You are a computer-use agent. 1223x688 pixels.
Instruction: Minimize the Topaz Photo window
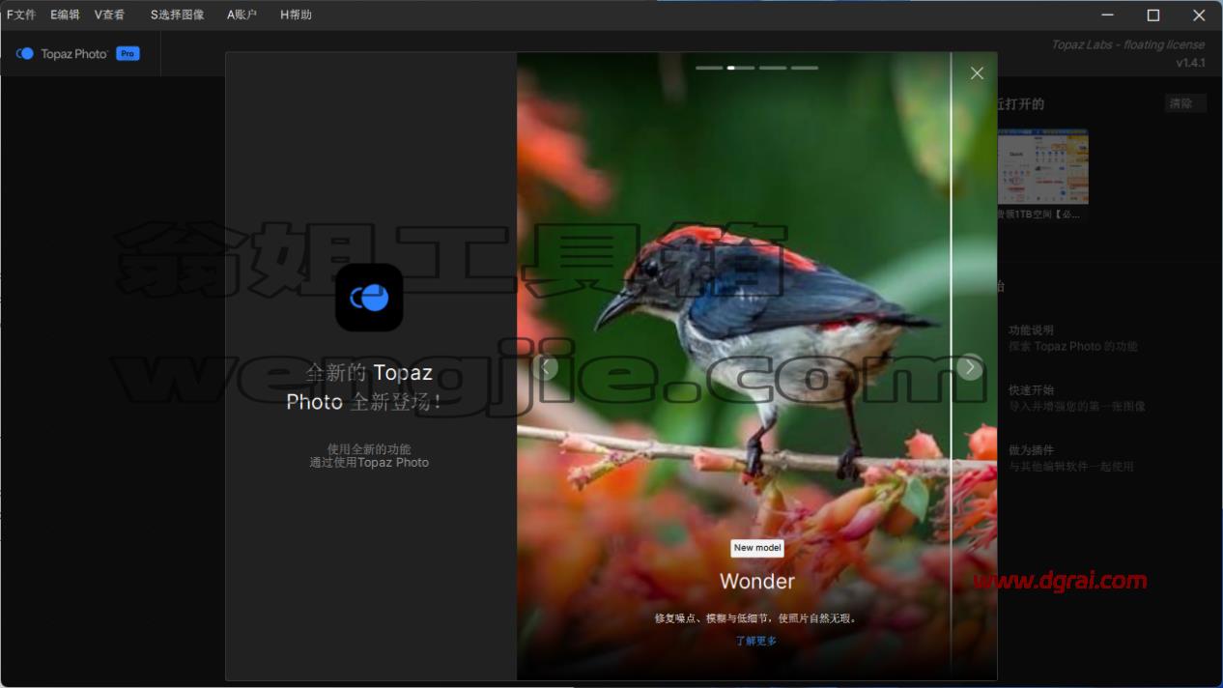pyautogui.click(x=1108, y=14)
